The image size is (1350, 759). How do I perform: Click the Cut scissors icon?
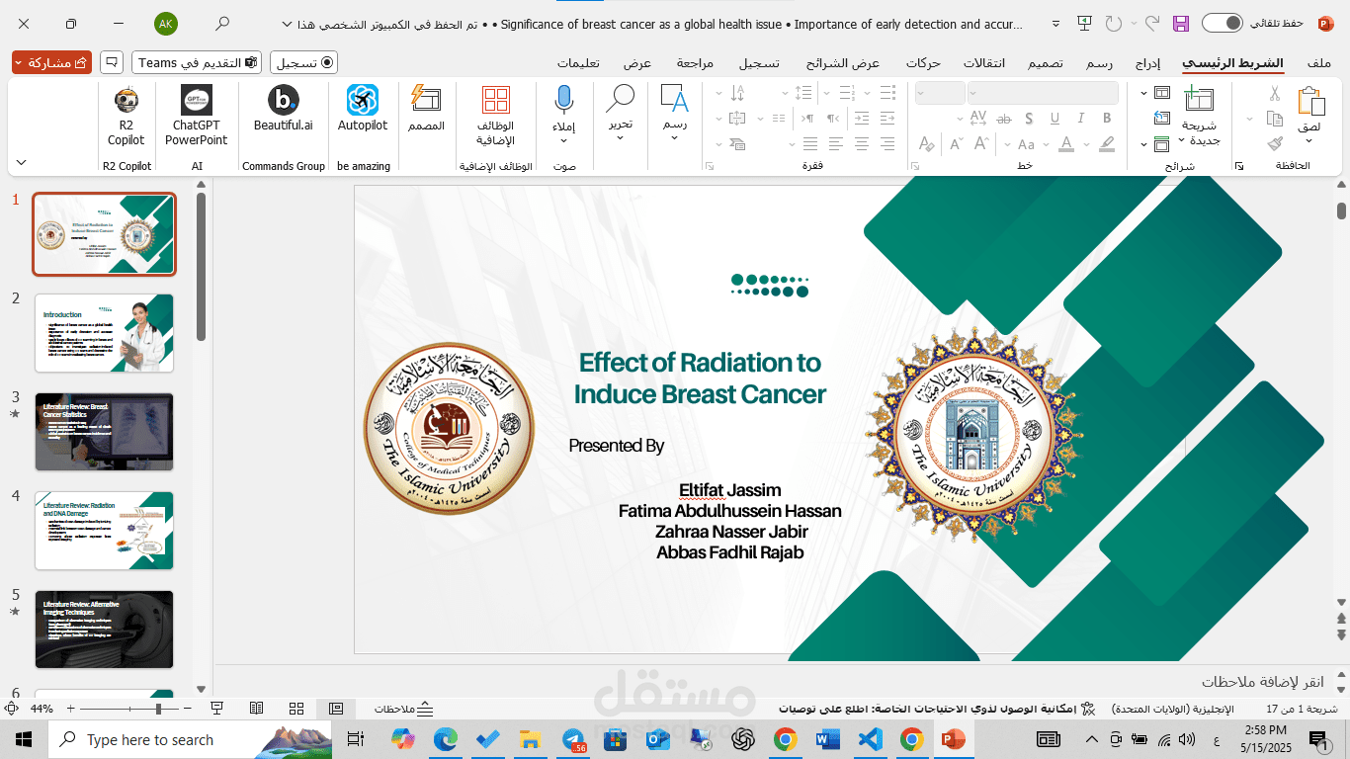tap(1275, 95)
